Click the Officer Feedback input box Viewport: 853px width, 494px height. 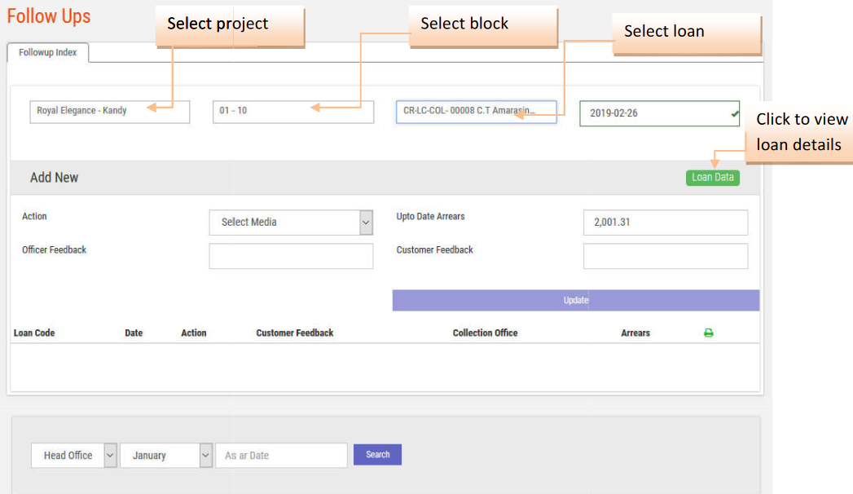pos(291,256)
